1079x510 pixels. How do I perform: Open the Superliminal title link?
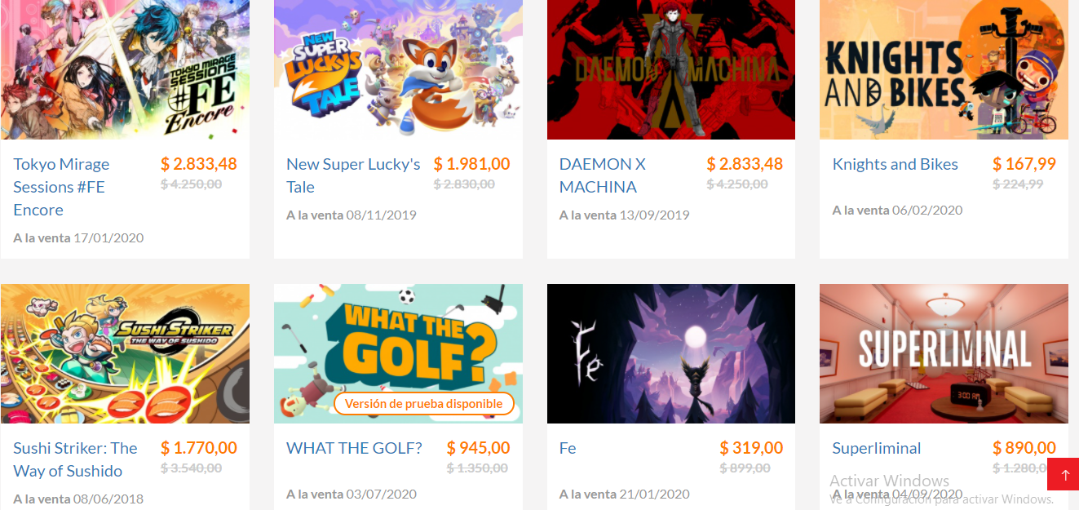pos(877,448)
